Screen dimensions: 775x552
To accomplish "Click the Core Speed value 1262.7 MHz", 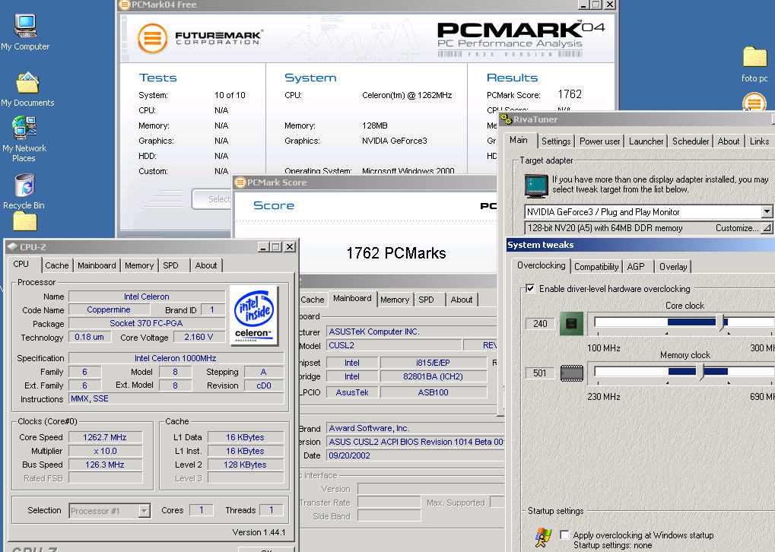I will [x=105, y=437].
